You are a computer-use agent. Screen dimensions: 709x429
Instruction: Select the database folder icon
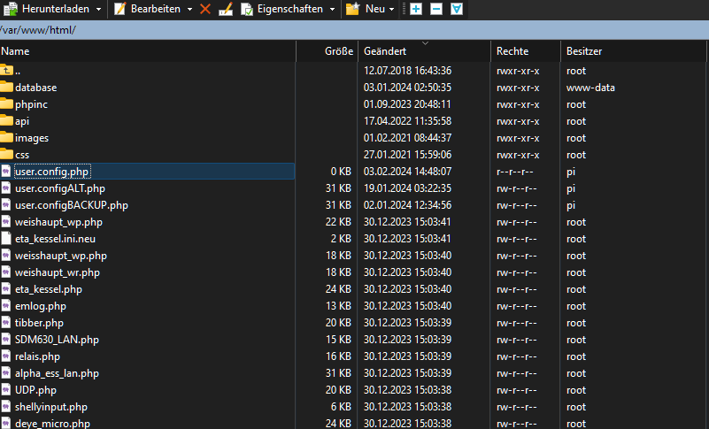tap(7, 88)
